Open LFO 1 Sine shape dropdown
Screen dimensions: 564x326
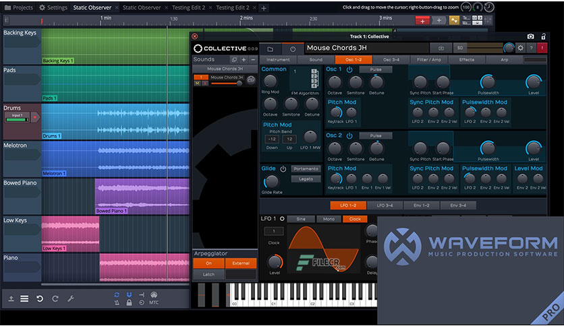click(301, 219)
